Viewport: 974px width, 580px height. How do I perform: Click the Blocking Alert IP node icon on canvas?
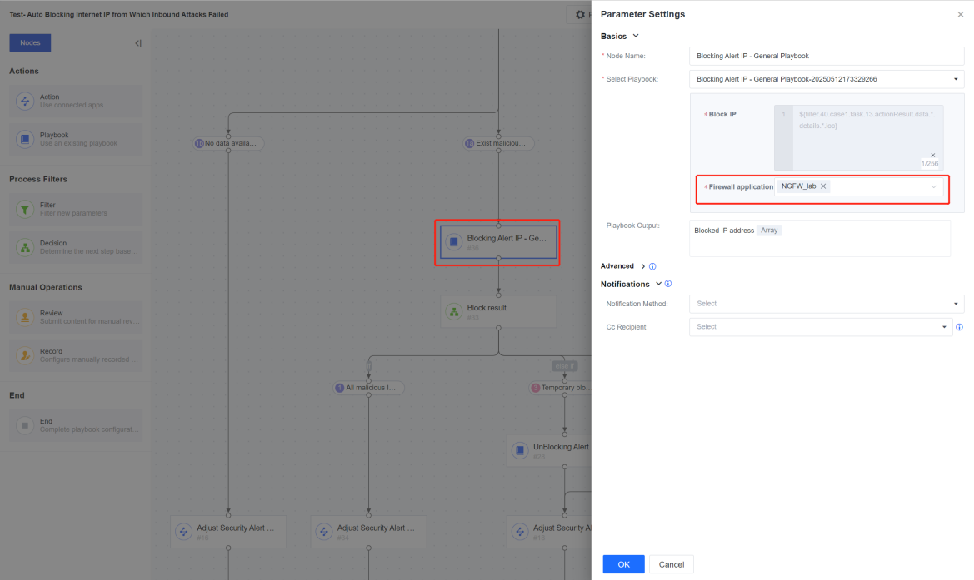tap(454, 242)
